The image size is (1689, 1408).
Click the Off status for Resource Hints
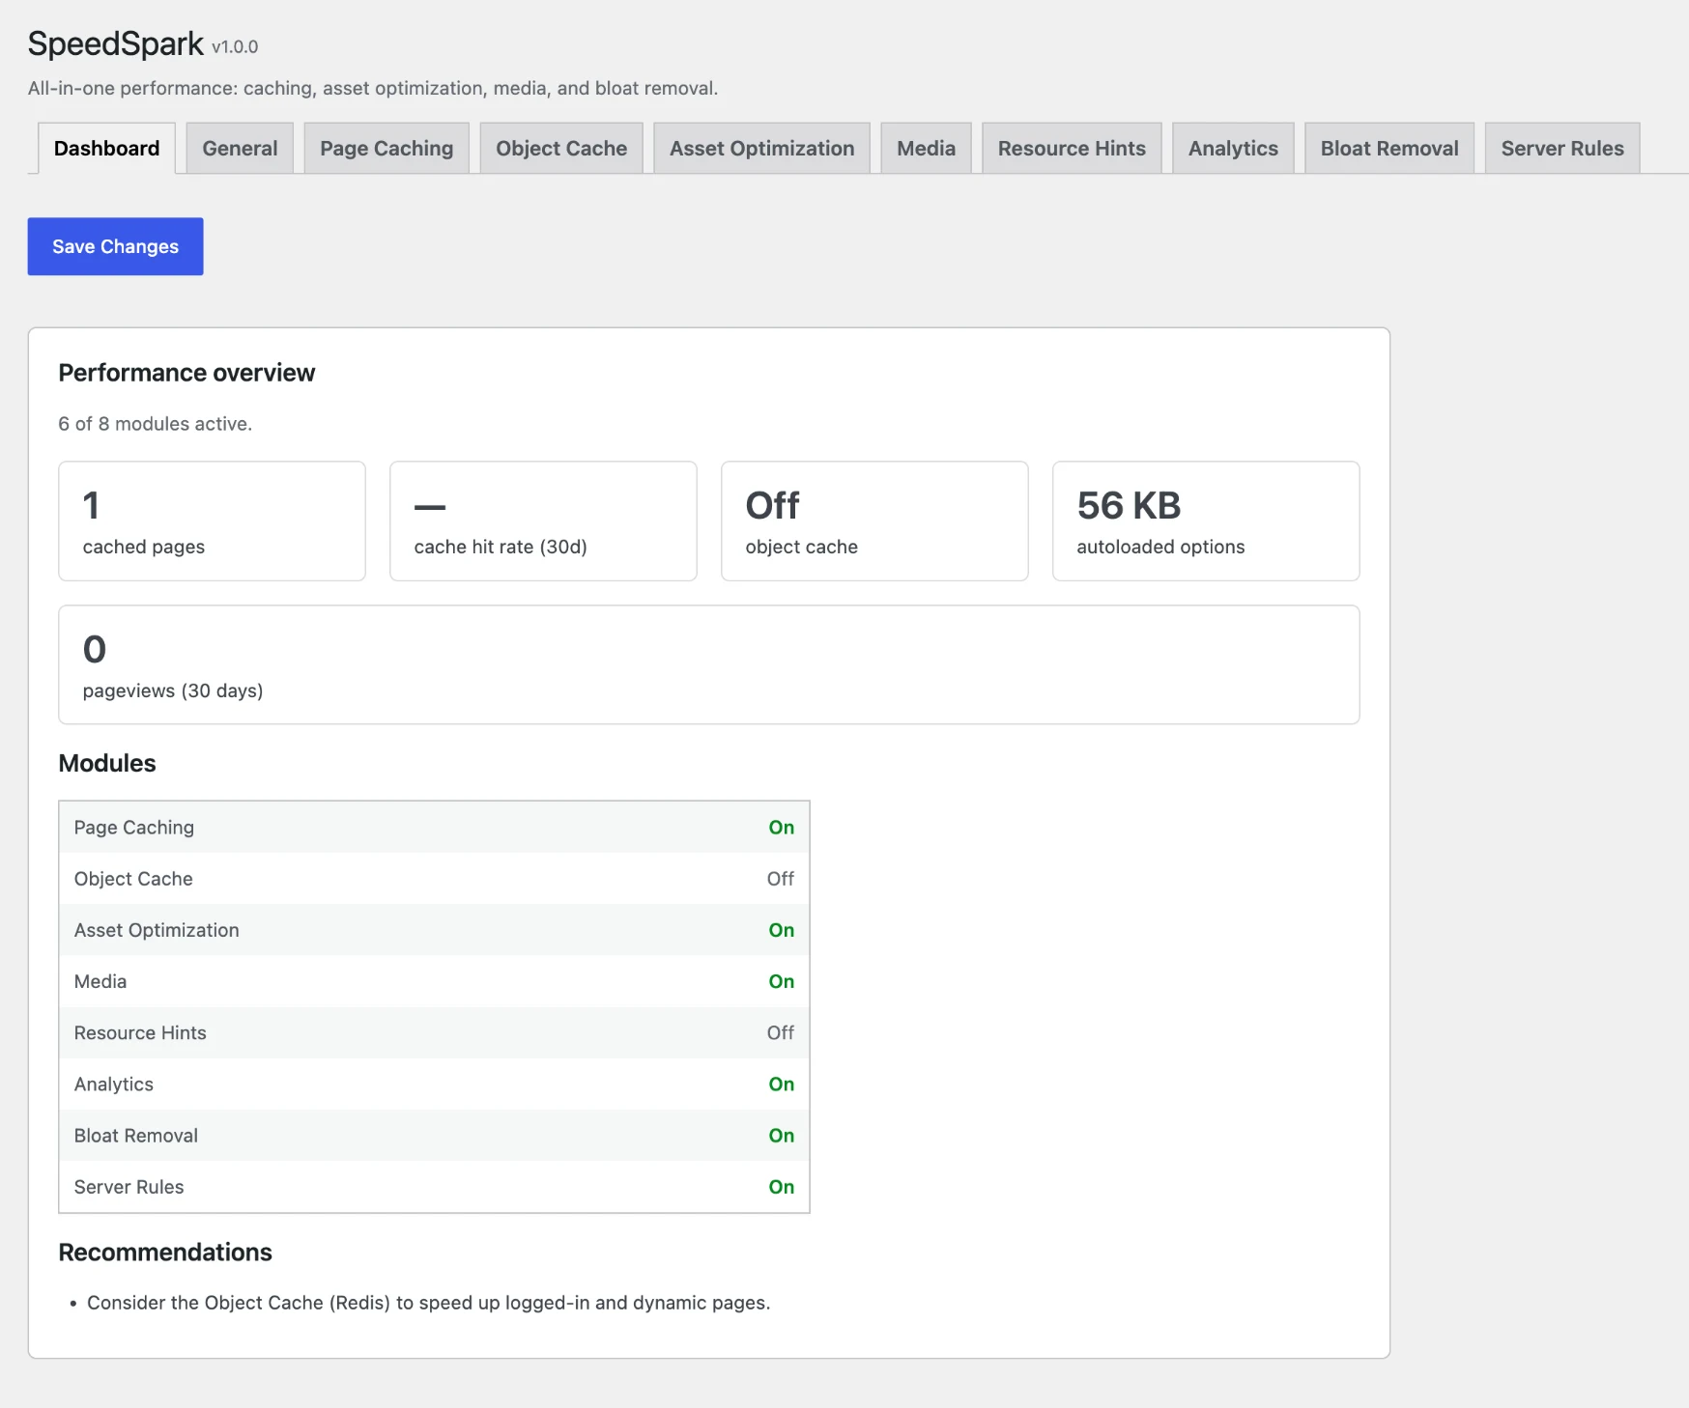coord(780,1032)
